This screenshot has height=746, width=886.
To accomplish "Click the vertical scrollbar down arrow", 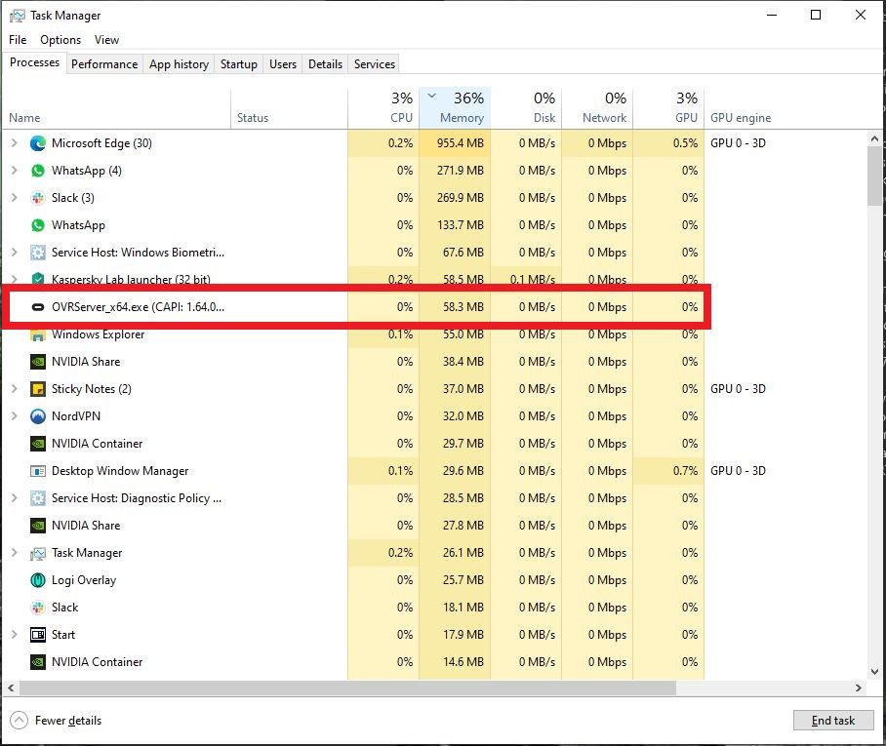I will 874,671.
